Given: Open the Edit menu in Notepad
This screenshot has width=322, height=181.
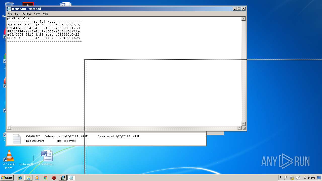Looking at the screenshot, I should coord(17,14).
